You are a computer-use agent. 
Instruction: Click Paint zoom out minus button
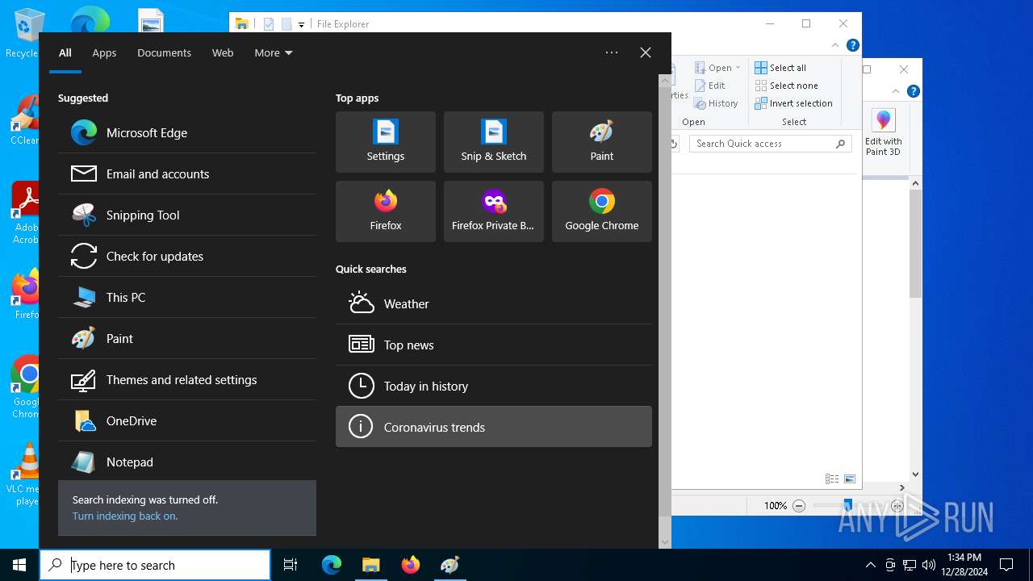[799, 506]
